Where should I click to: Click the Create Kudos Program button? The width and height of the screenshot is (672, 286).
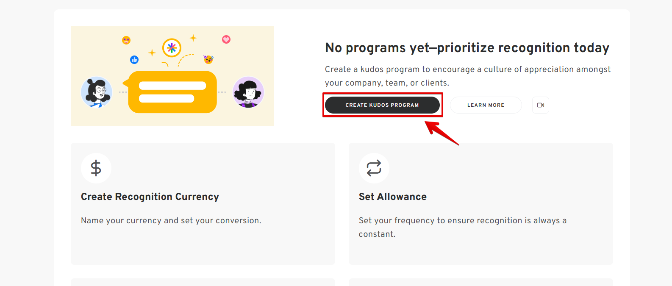[x=382, y=105]
